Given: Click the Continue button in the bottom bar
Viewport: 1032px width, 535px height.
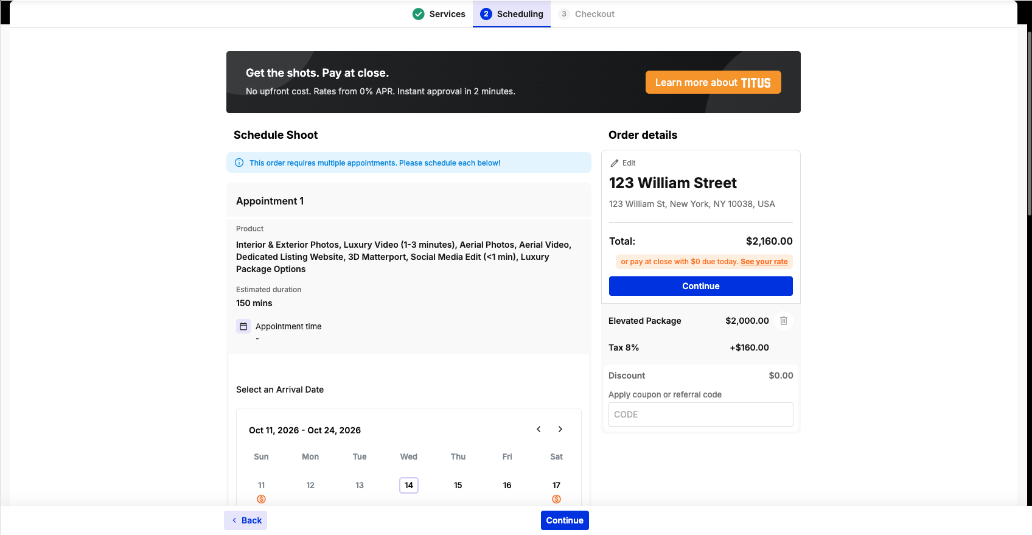Looking at the screenshot, I should click(565, 520).
